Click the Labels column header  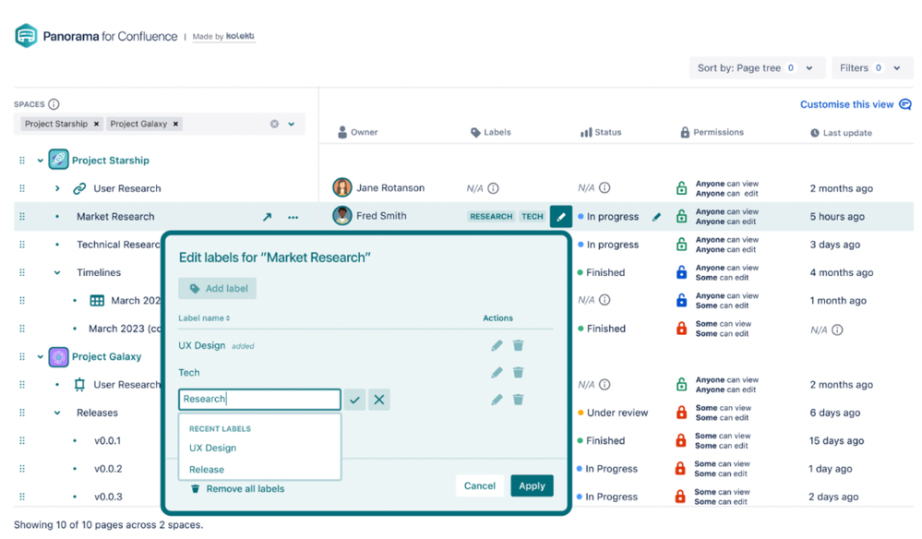(x=490, y=132)
